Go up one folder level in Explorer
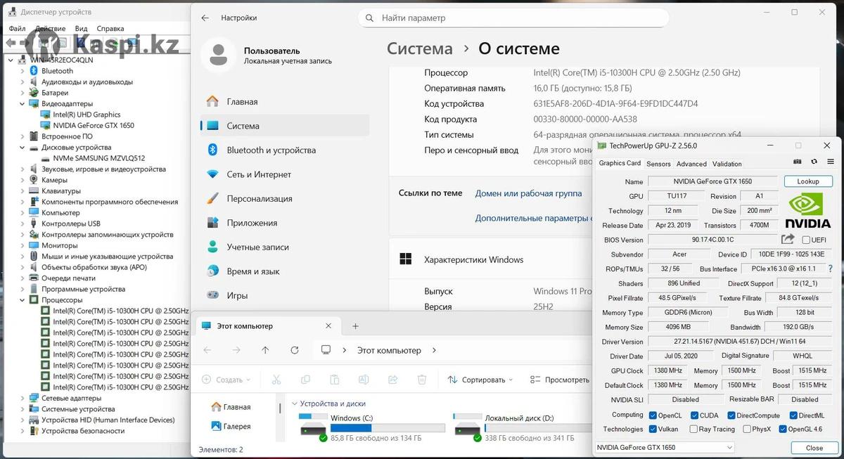The width and height of the screenshot is (844, 459). pyautogui.click(x=265, y=350)
